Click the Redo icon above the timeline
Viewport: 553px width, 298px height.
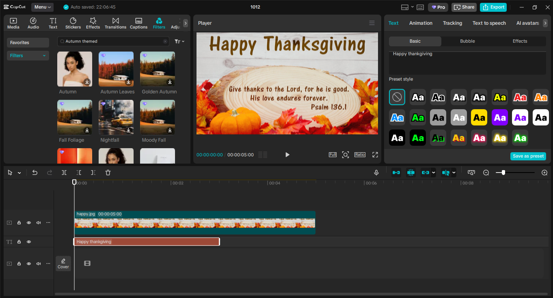pos(49,173)
